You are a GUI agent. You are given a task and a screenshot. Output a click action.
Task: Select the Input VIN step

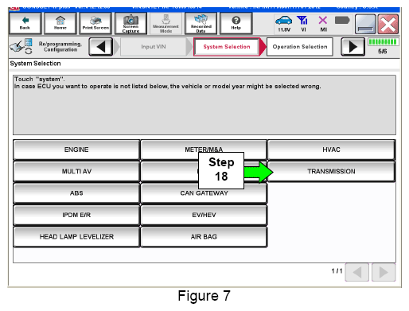154,47
